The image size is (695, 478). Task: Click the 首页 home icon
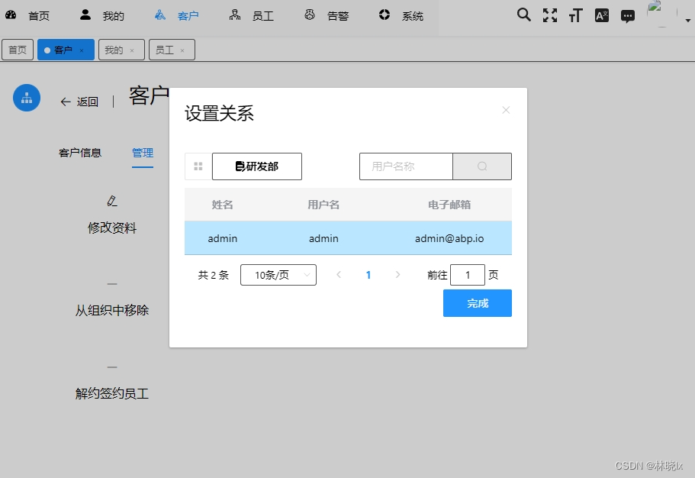click(11, 15)
